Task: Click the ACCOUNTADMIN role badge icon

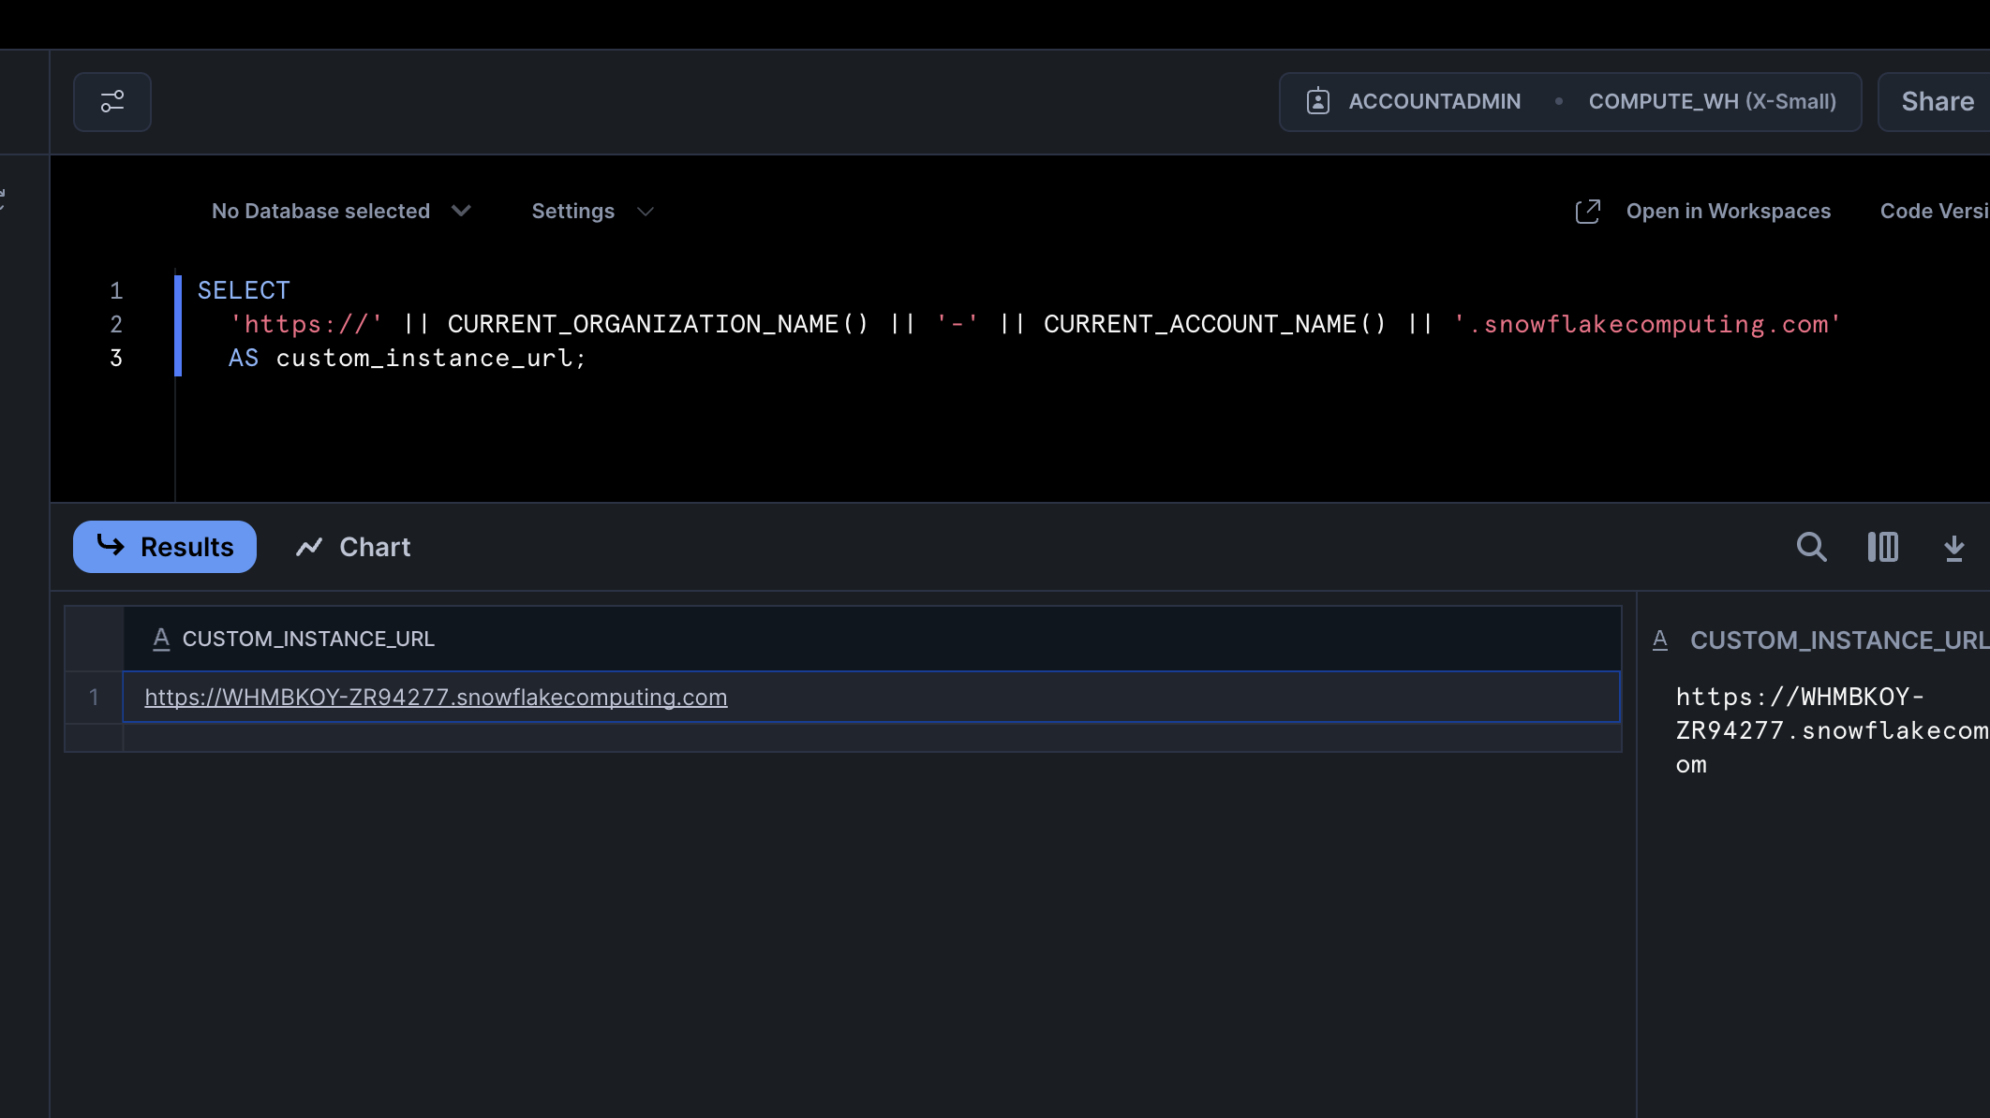Action: (1317, 101)
